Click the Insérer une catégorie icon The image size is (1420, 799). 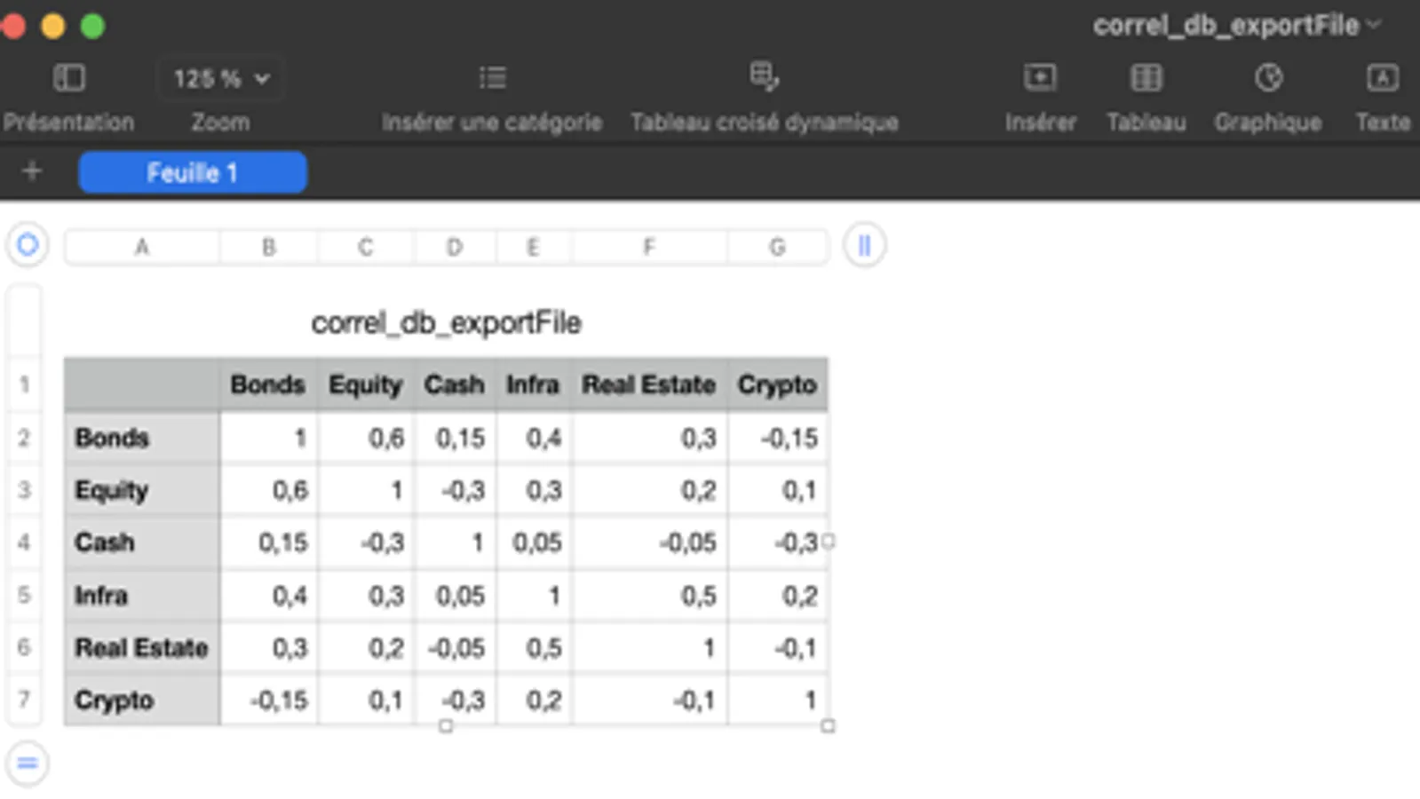(x=492, y=78)
